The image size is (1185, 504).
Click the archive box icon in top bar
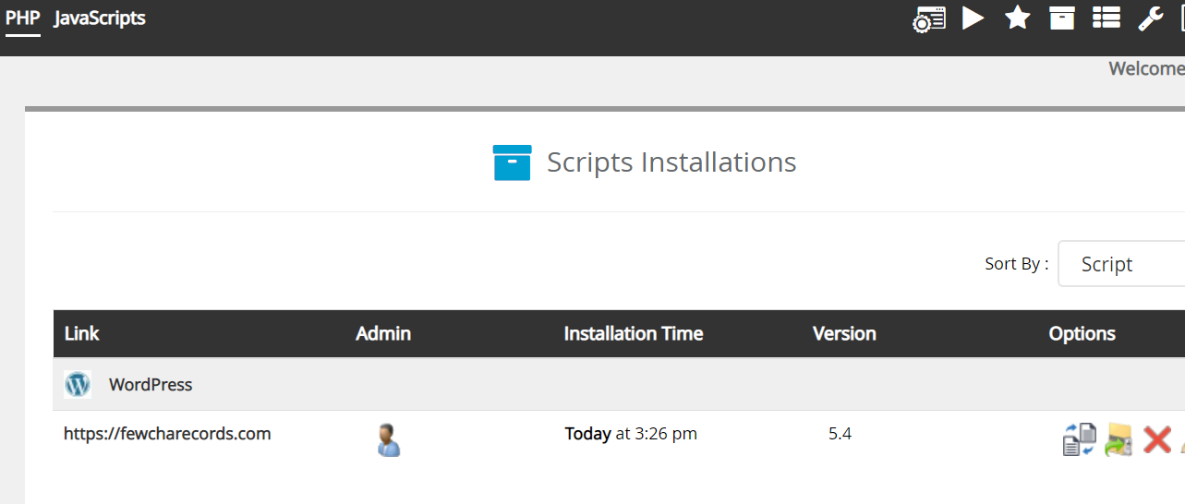[1061, 18]
